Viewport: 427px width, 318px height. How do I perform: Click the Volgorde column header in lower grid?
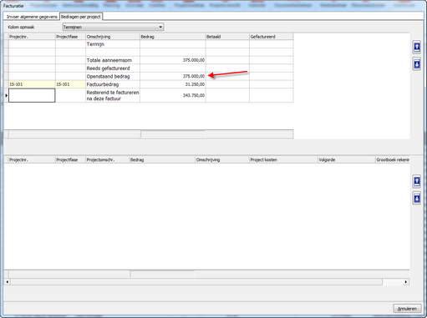pyautogui.click(x=347, y=160)
